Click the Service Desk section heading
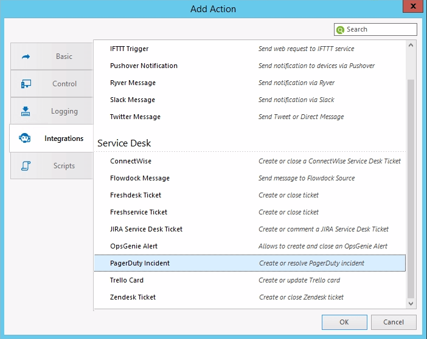 coord(124,143)
